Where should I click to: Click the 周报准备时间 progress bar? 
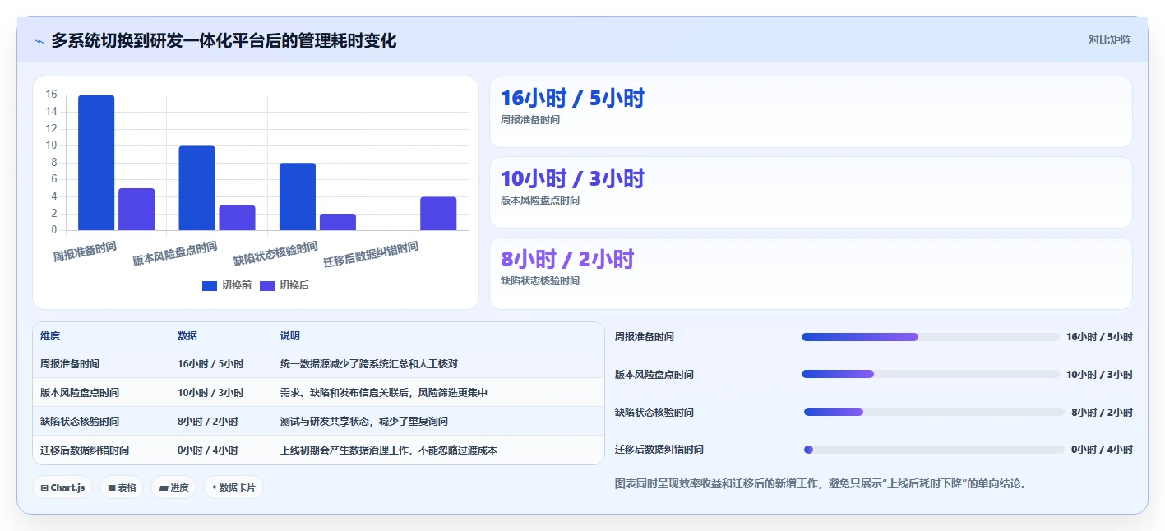tap(930, 337)
